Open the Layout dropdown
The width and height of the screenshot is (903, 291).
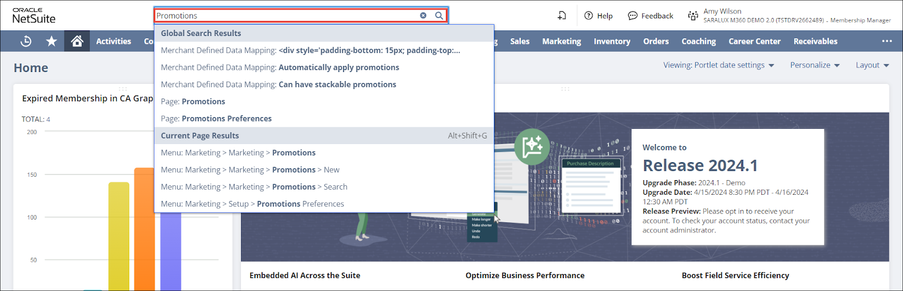(872, 65)
